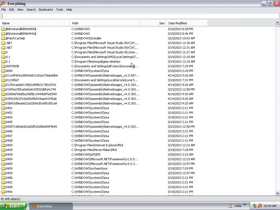This screenshot has width=280, height=210.
Task: Click the 35,405 objects status text
Action: click(10, 199)
